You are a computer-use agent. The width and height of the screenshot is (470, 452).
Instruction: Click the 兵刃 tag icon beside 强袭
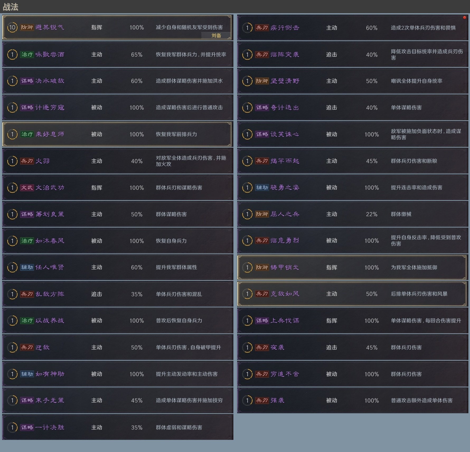[262, 401]
